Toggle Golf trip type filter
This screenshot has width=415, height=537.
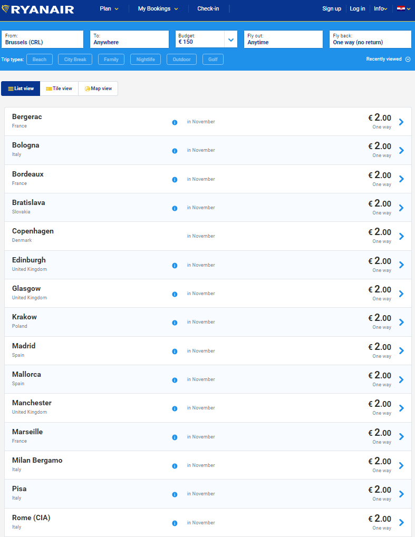(x=213, y=59)
